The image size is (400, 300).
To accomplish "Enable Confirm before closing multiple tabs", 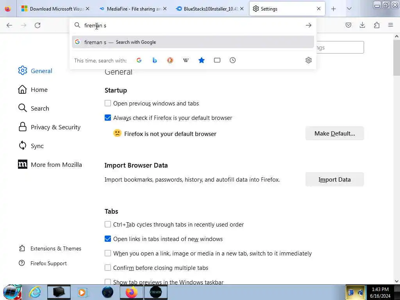I will [108, 268].
